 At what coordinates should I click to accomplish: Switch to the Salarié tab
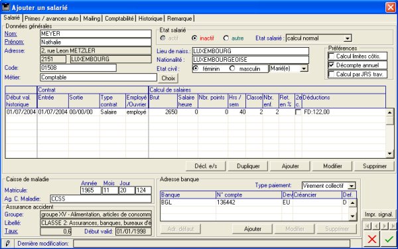tap(12, 18)
